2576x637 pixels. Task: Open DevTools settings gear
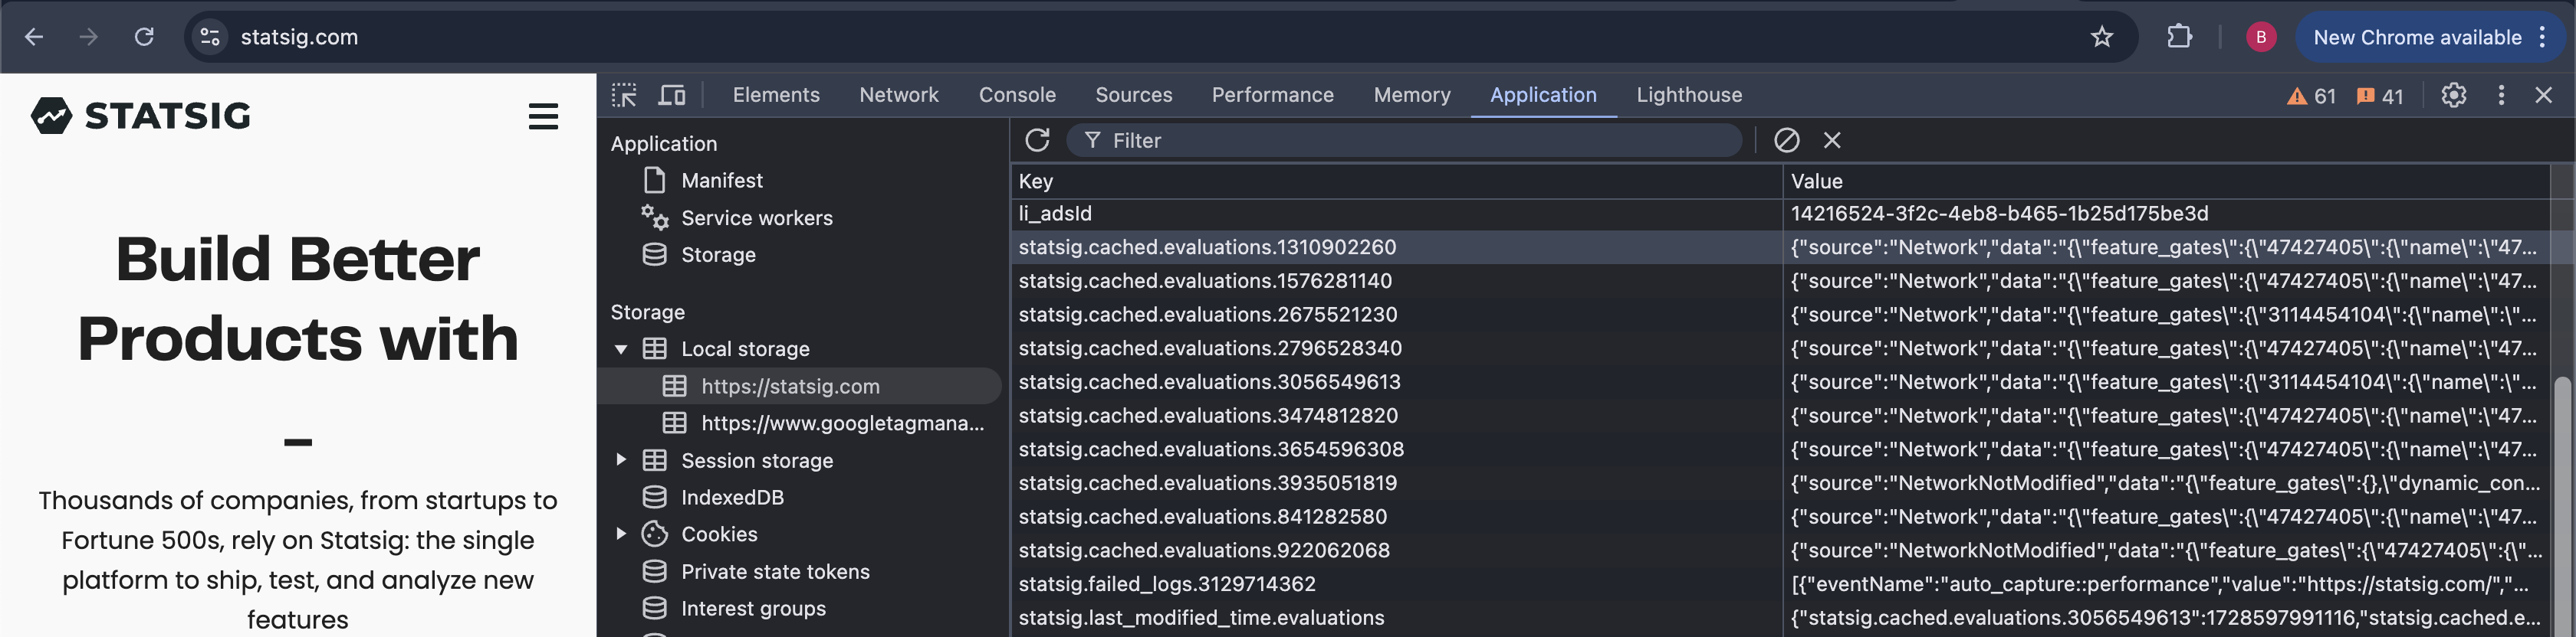[x=2453, y=95]
